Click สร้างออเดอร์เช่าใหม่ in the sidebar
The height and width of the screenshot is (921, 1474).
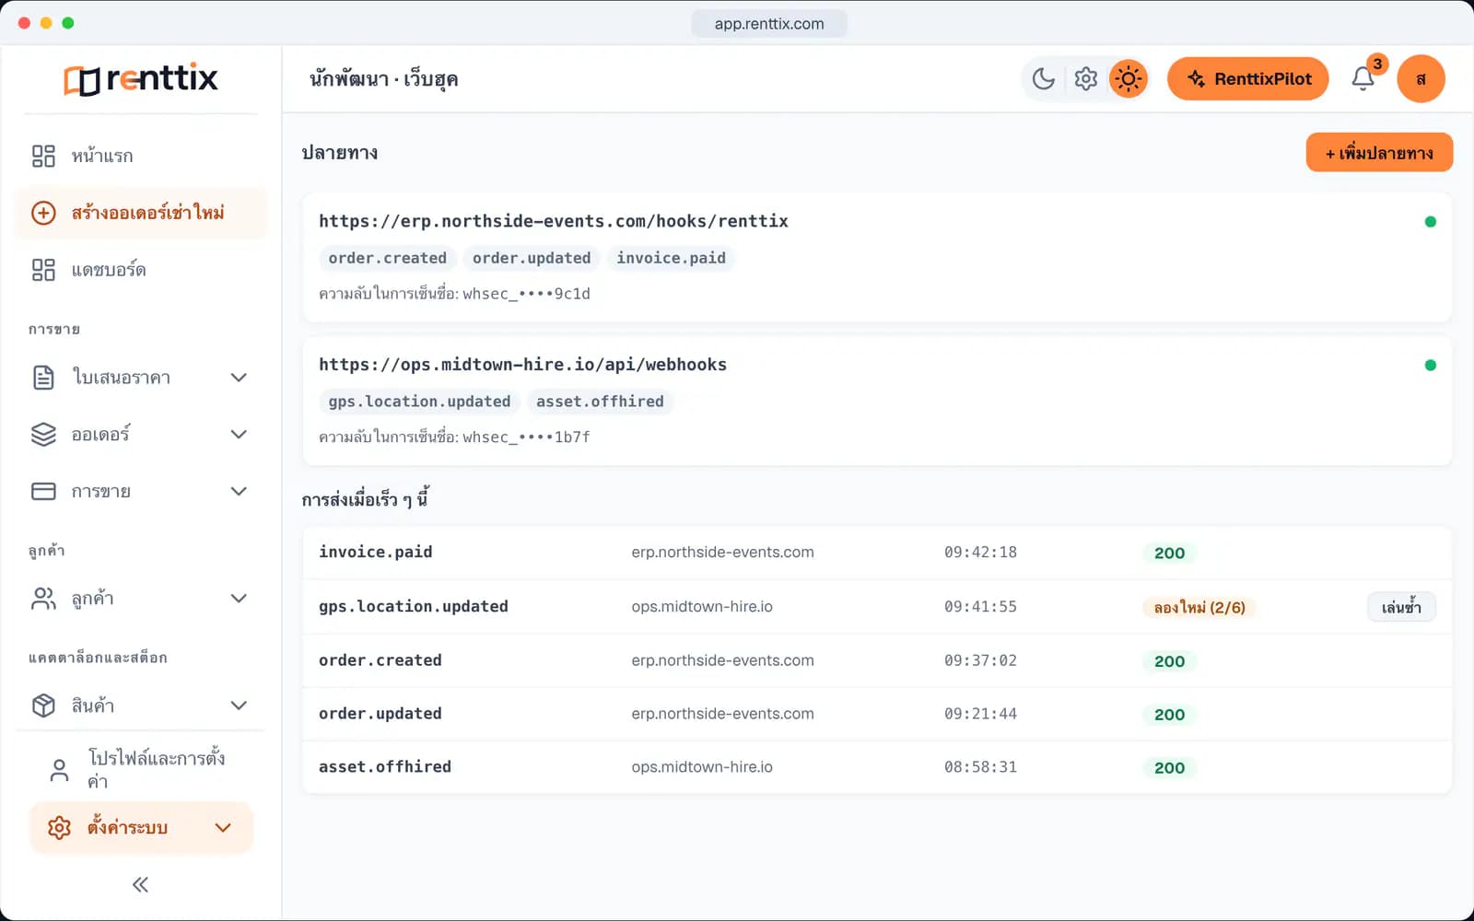pyautogui.click(x=141, y=213)
